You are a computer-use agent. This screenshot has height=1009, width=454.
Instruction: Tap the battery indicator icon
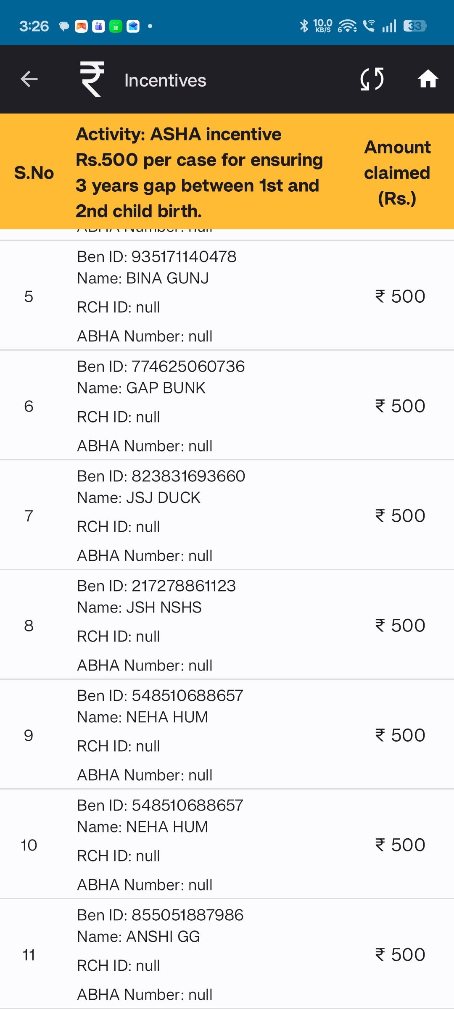pos(415,26)
